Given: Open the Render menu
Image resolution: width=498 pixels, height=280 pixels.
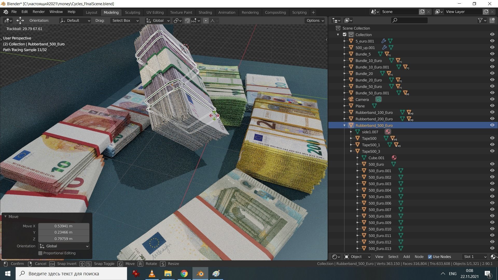Looking at the screenshot, I should [39, 12].
